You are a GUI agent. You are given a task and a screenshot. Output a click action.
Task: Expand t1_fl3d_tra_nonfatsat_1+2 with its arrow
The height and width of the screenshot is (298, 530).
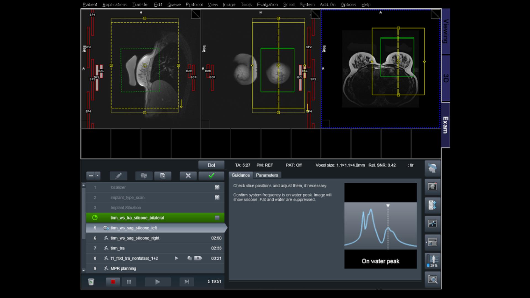(x=176, y=259)
